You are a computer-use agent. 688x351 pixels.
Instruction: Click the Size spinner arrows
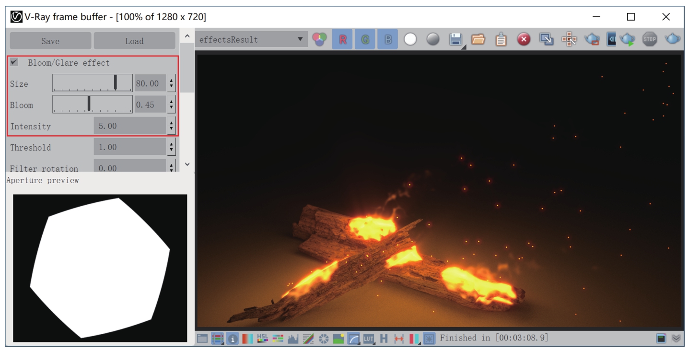click(x=172, y=83)
